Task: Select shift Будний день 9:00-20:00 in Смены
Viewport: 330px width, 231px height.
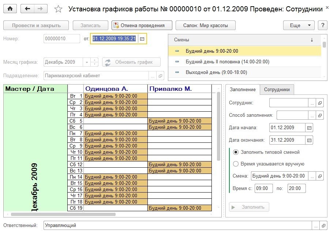Action: (245, 51)
